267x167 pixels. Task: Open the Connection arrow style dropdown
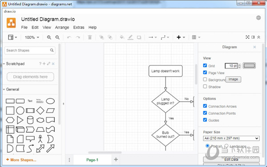pyautogui.click(x=152, y=37)
